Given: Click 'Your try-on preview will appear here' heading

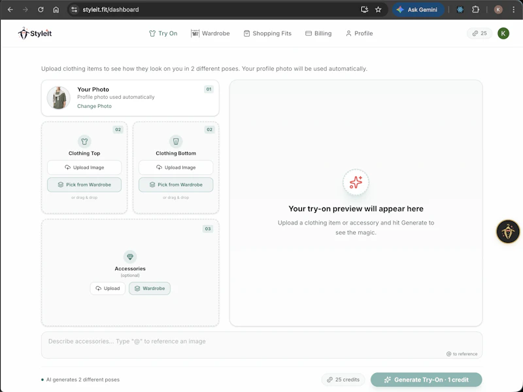Looking at the screenshot, I should coord(356,209).
